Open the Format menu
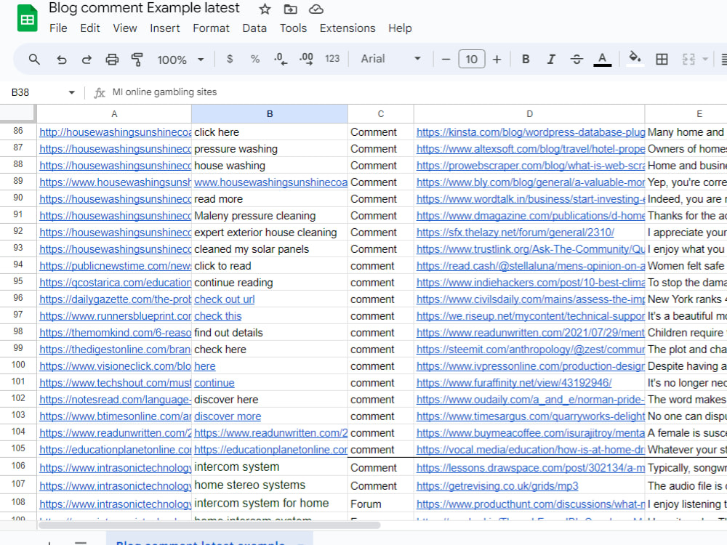Image resolution: width=727 pixels, height=545 pixels. (x=211, y=28)
